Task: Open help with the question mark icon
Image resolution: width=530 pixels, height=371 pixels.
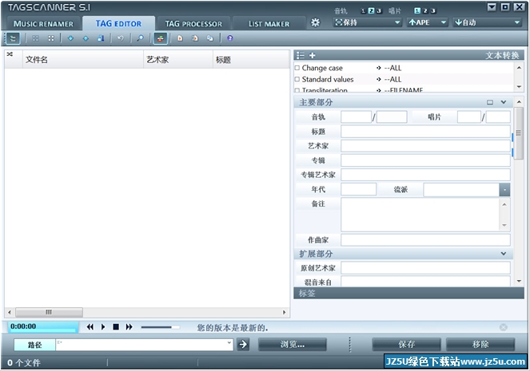Action: coord(230,38)
